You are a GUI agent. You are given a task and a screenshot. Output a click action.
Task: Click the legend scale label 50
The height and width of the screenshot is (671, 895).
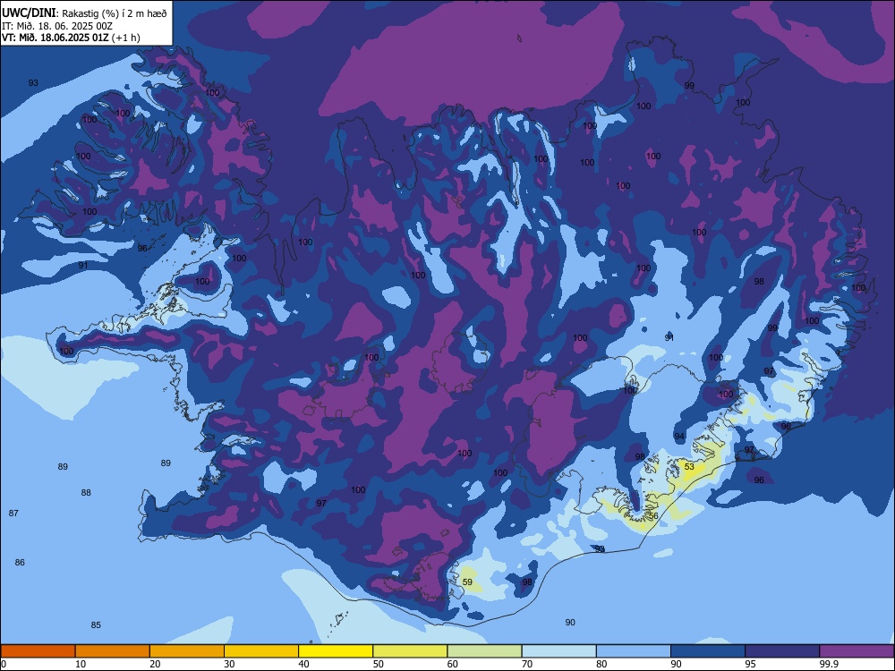pos(378,664)
